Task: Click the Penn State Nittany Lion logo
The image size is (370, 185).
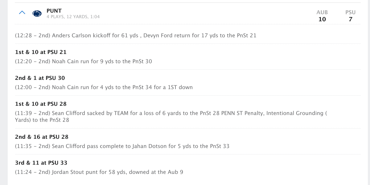Action: click(x=37, y=14)
